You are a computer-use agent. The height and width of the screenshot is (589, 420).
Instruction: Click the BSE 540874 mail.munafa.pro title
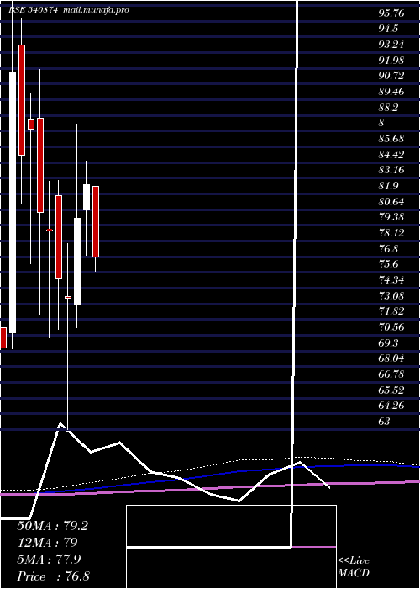click(x=69, y=10)
